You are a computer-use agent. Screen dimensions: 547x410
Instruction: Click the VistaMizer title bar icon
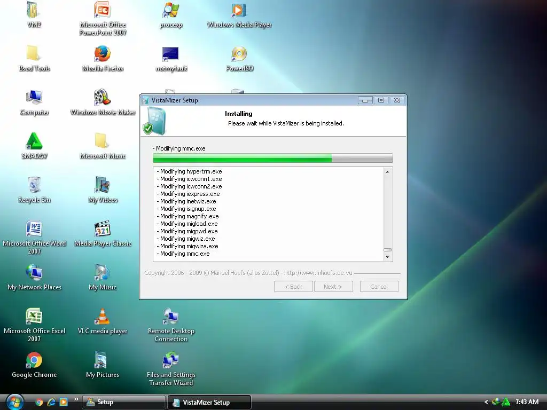(145, 100)
